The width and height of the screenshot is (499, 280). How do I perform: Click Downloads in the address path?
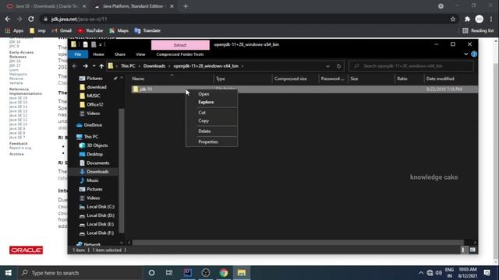(x=154, y=66)
